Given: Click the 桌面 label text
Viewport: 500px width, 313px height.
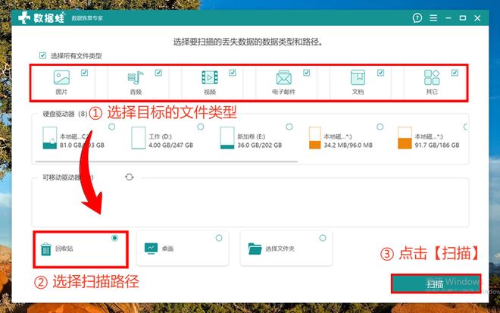Looking at the screenshot, I should 167,249.
